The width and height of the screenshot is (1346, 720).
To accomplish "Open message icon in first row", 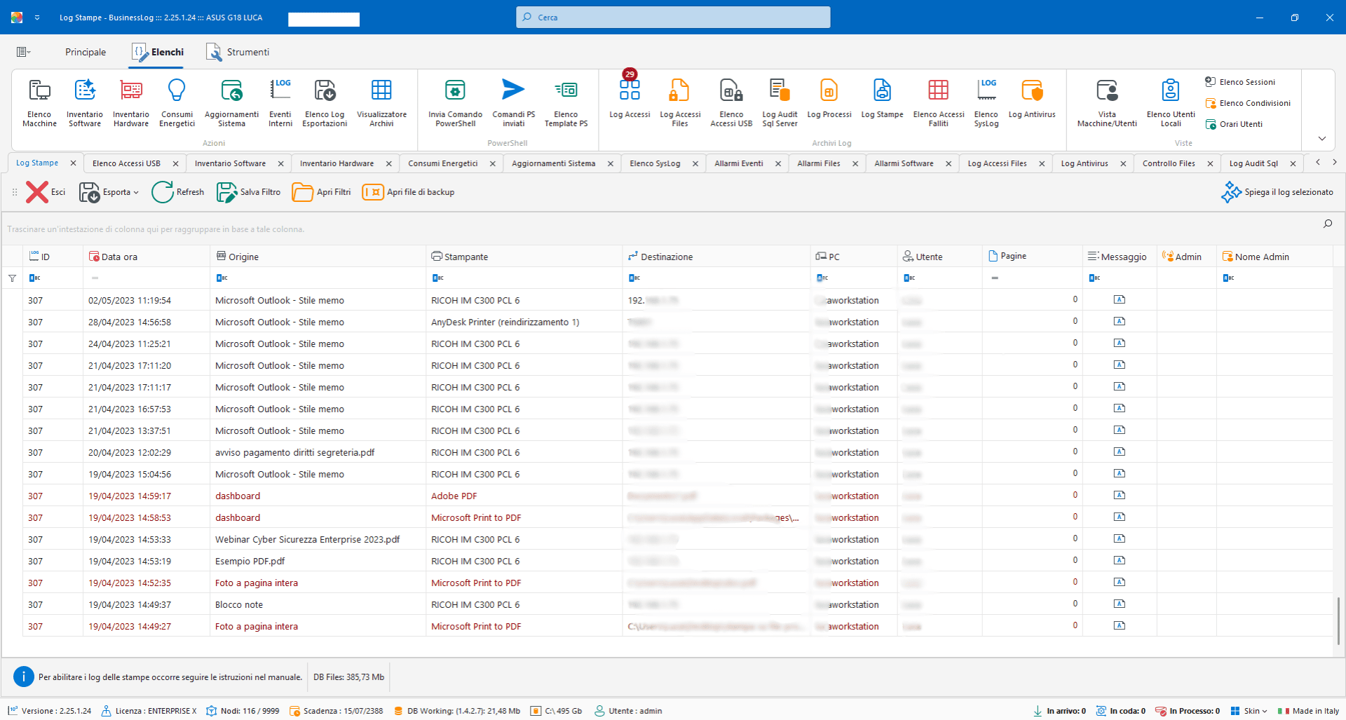I will point(1119,300).
